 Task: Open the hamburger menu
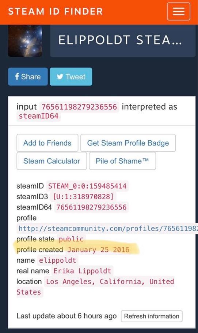[x=179, y=11]
